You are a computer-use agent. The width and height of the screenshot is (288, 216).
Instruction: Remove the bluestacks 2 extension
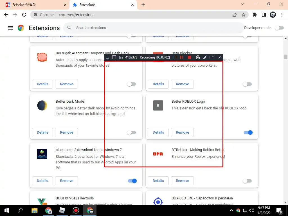(x=66, y=181)
